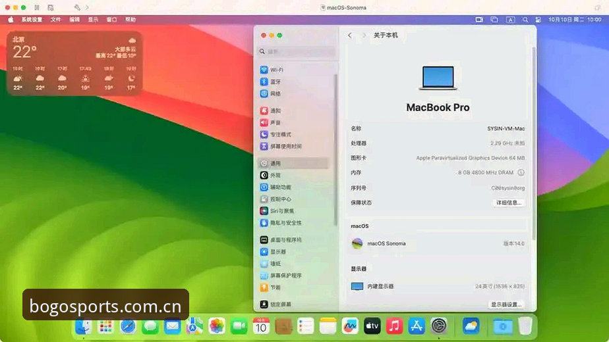Open Photos from the Dock
609x342 pixels.
[x=217, y=326]
